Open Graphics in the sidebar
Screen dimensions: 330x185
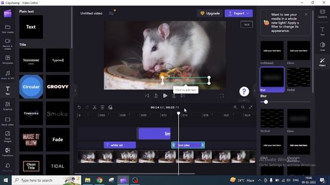(8, 106)
